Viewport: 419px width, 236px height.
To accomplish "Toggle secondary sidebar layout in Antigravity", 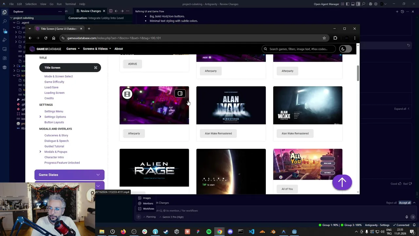I will 358,4.
